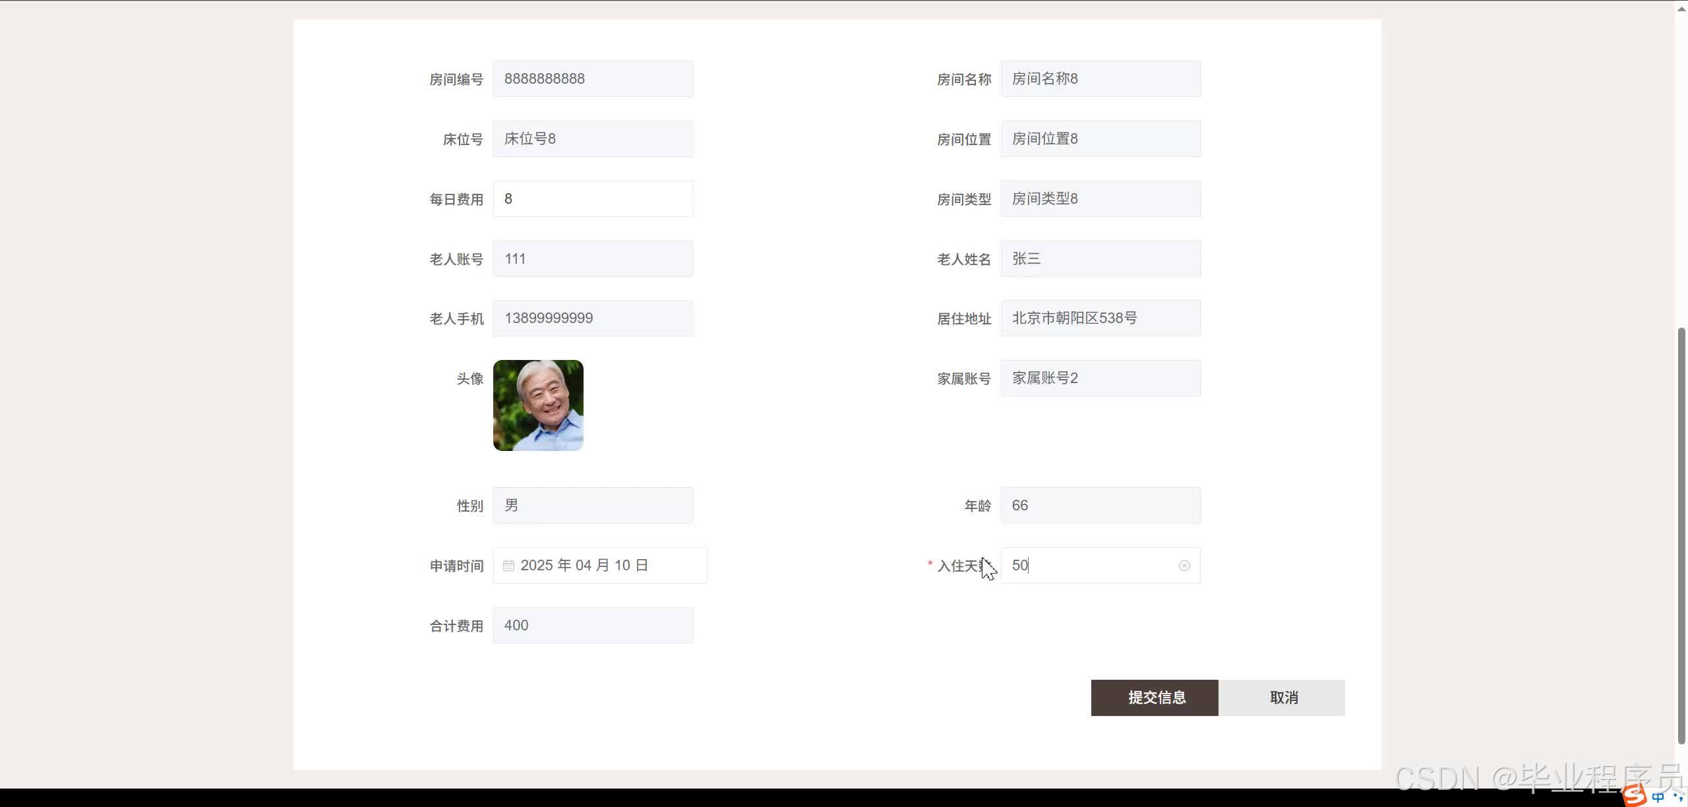Focus the 年龄 field showing 66

click(1099, 505)
